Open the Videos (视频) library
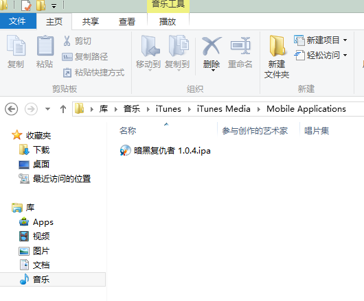The width and height of the screenshot is (364, 301). tap(41, 237)
